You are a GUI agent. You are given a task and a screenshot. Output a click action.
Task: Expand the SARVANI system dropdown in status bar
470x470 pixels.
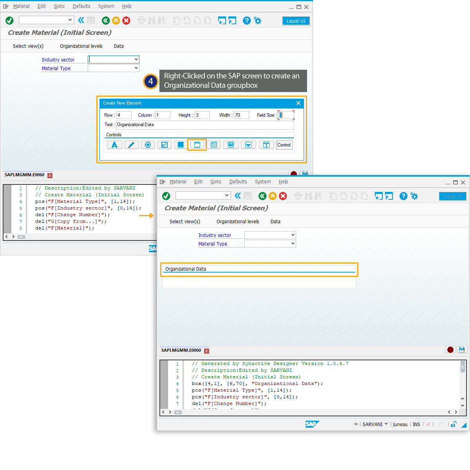tap(386, 424)
